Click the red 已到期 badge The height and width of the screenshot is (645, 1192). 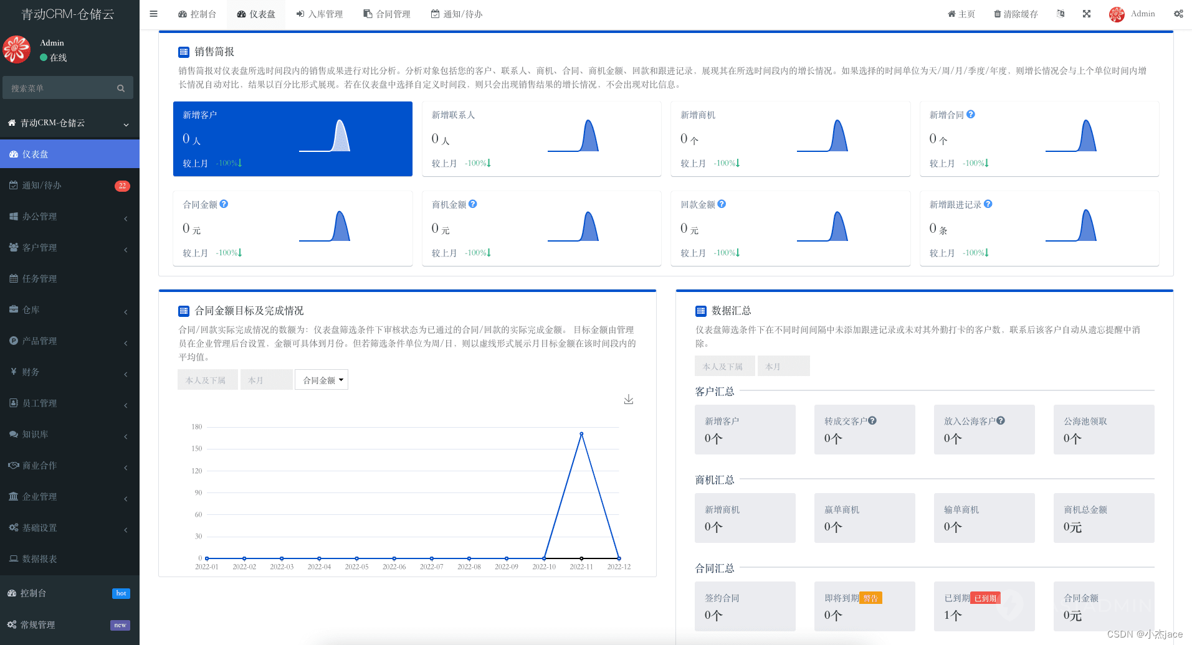(986, 598)
